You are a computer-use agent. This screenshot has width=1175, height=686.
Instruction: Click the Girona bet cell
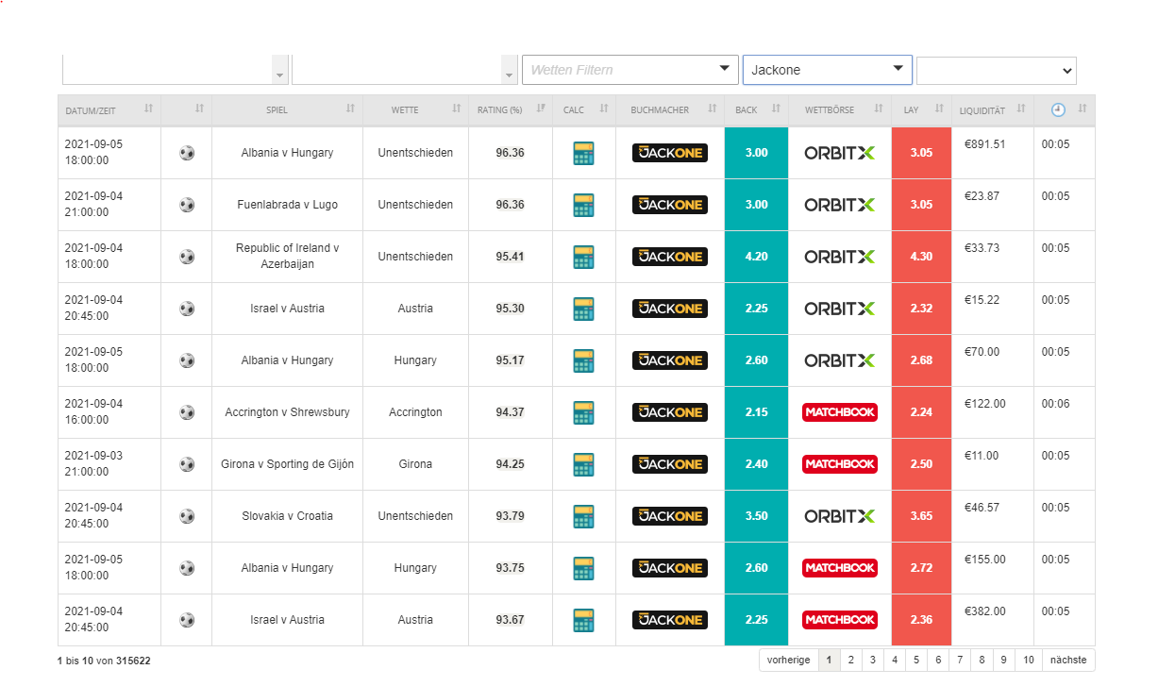(415, 464)
